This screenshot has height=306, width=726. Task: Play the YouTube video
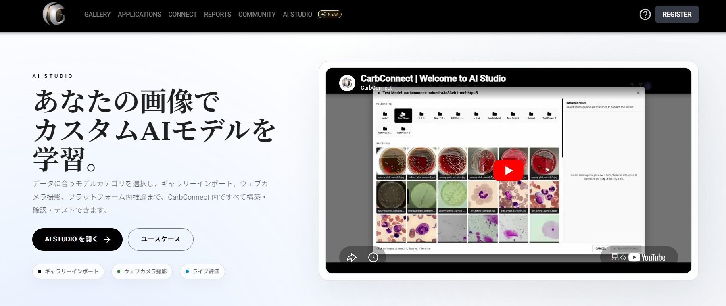click(x=508, y=171)
